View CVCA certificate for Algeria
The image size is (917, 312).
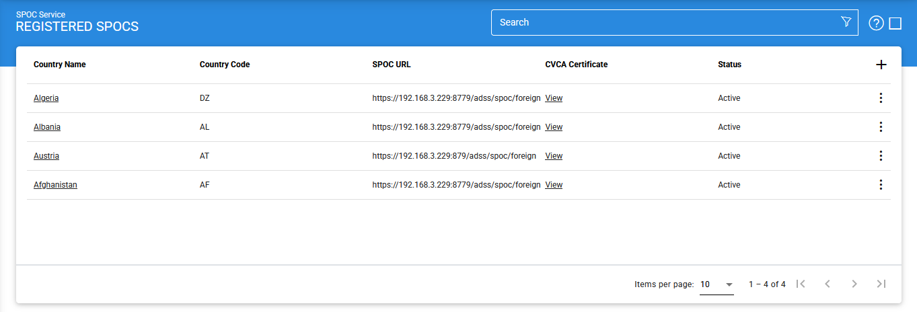pyautogui.click(x=554, y=98)
